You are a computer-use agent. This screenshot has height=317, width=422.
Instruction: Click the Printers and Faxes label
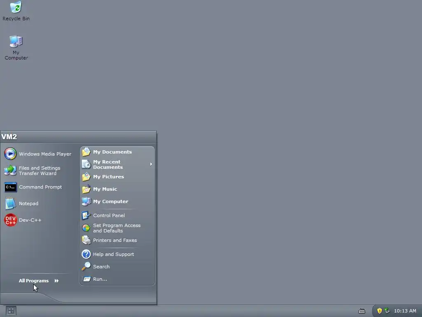point(115,240)
